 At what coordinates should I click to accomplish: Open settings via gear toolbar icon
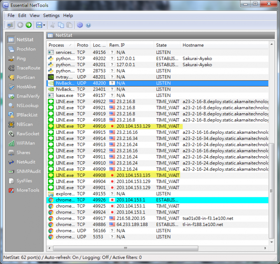click(x=80, y=25)
